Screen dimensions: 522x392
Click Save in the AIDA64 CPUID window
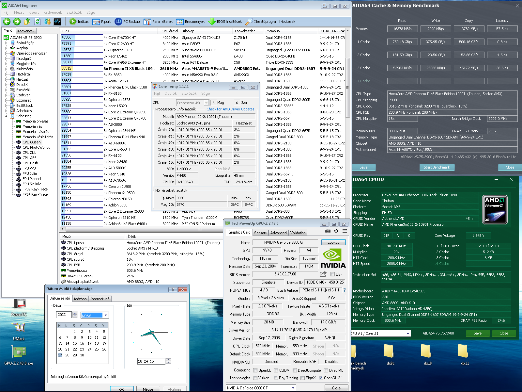(x=478, y=333)
